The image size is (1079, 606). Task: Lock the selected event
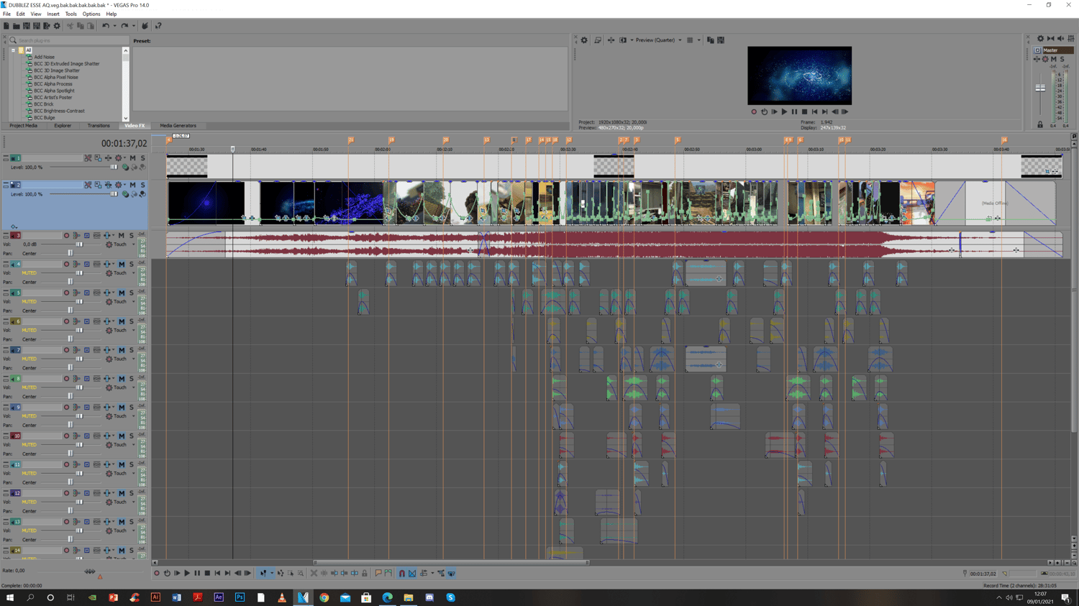(x=365, y=574)
